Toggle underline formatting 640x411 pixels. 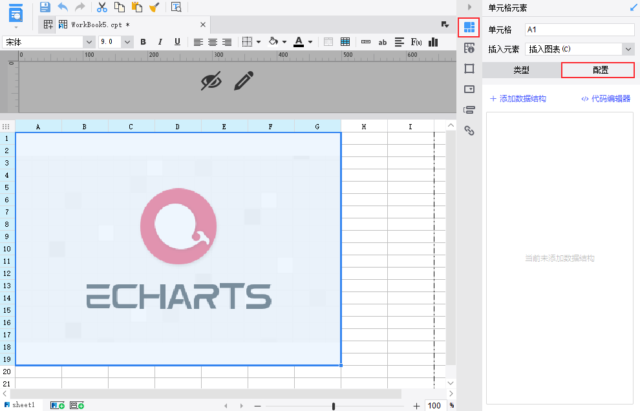(177, 42)
